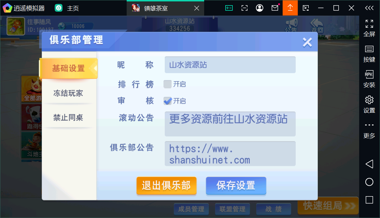
Task: Open the 更多 more options
Action: point(369,131)
